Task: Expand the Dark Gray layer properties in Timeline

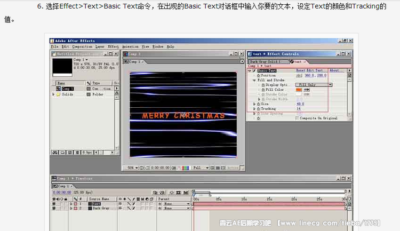Action: click(71, 208)
